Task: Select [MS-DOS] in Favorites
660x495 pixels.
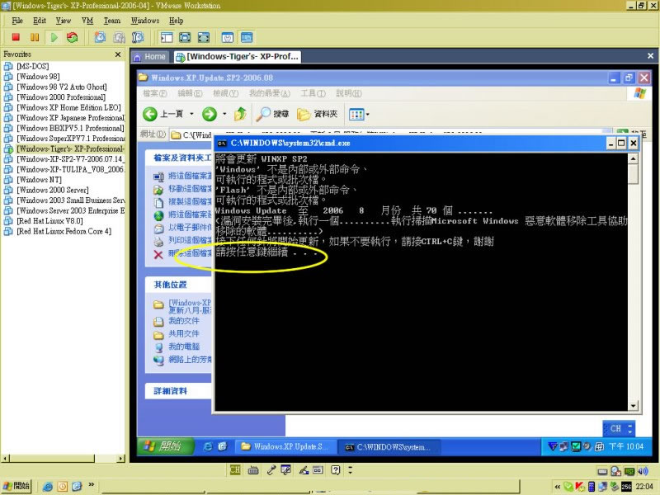Action: (x=32, y=66)
